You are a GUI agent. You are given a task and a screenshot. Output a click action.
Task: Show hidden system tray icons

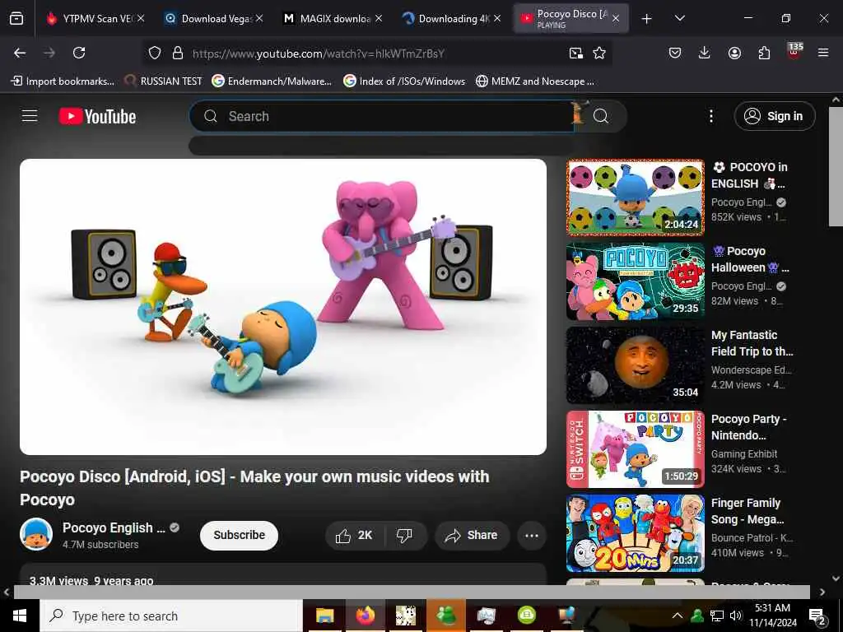pyautogui.click(x=678, y=616)
